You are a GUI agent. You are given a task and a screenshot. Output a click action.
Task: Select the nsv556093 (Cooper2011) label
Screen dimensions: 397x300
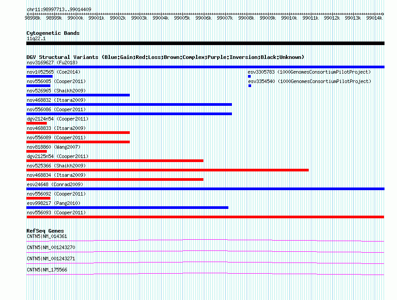(56, 212)
